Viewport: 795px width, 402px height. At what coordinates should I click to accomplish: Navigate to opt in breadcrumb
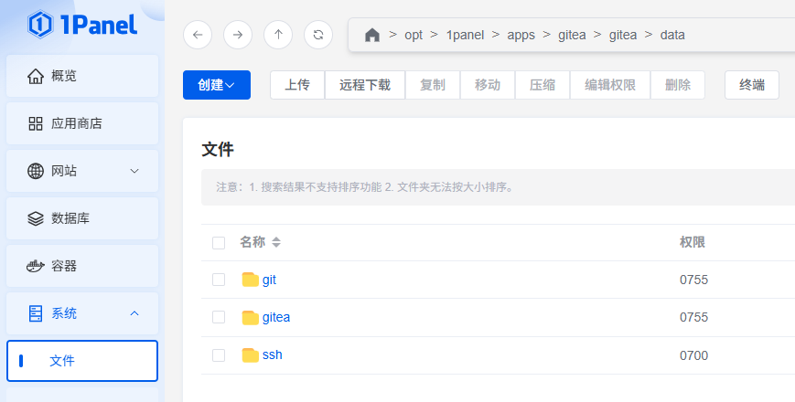point(414,35)
